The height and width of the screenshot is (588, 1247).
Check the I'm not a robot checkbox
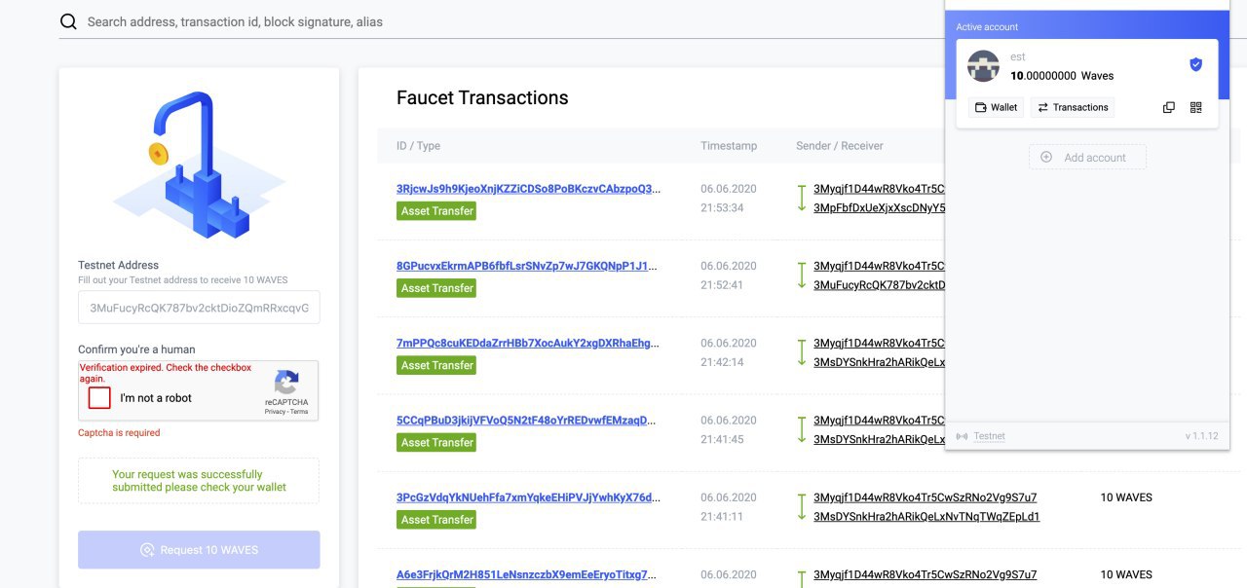99,397
